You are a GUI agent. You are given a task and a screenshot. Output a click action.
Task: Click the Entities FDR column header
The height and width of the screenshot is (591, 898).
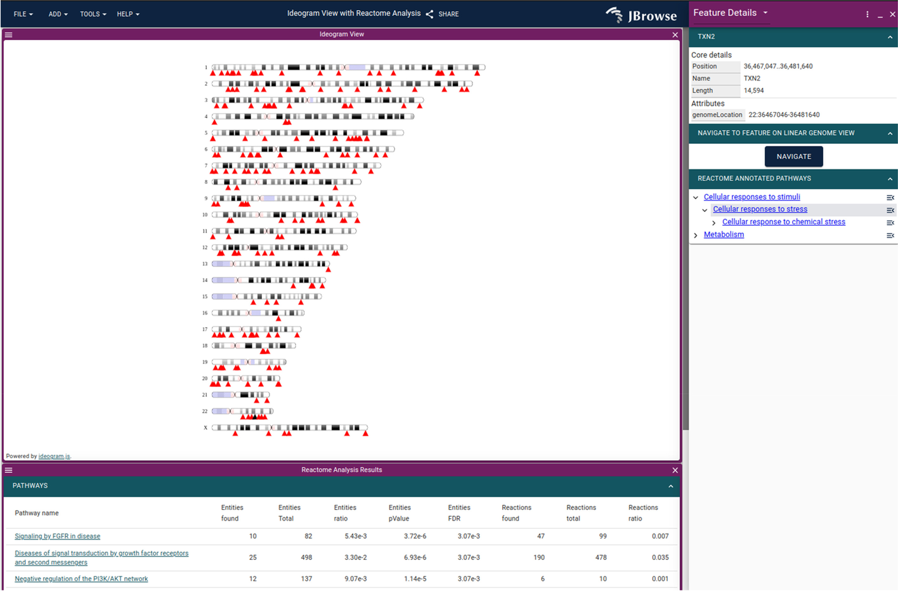pyautogui.click(x=459, y=513)
